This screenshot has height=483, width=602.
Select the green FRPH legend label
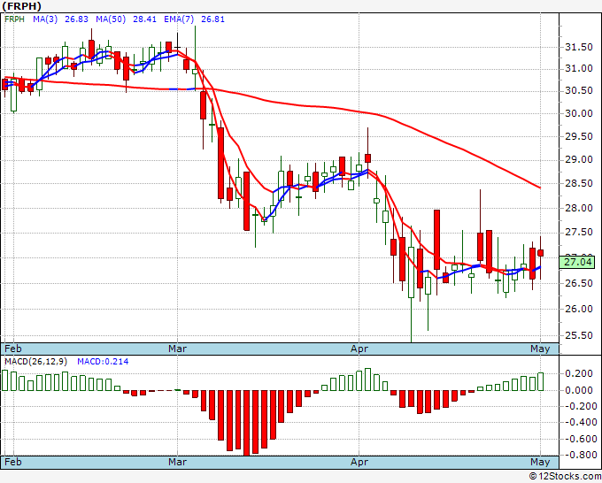click(x=14, y=19)
